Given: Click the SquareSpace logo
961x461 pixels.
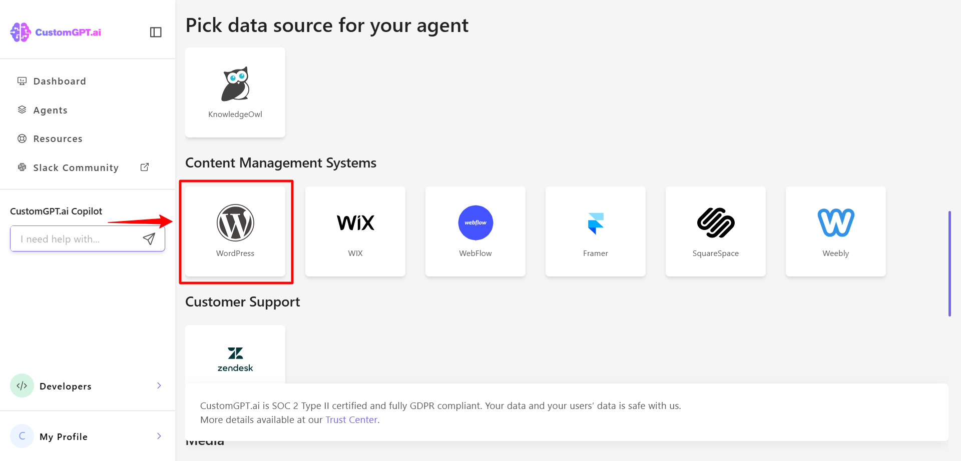Looking at the screenshot, I should [x=716, y=222].
